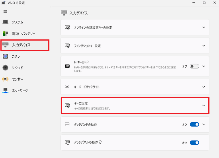Click the Fnキーロック description text

(125, 69)
